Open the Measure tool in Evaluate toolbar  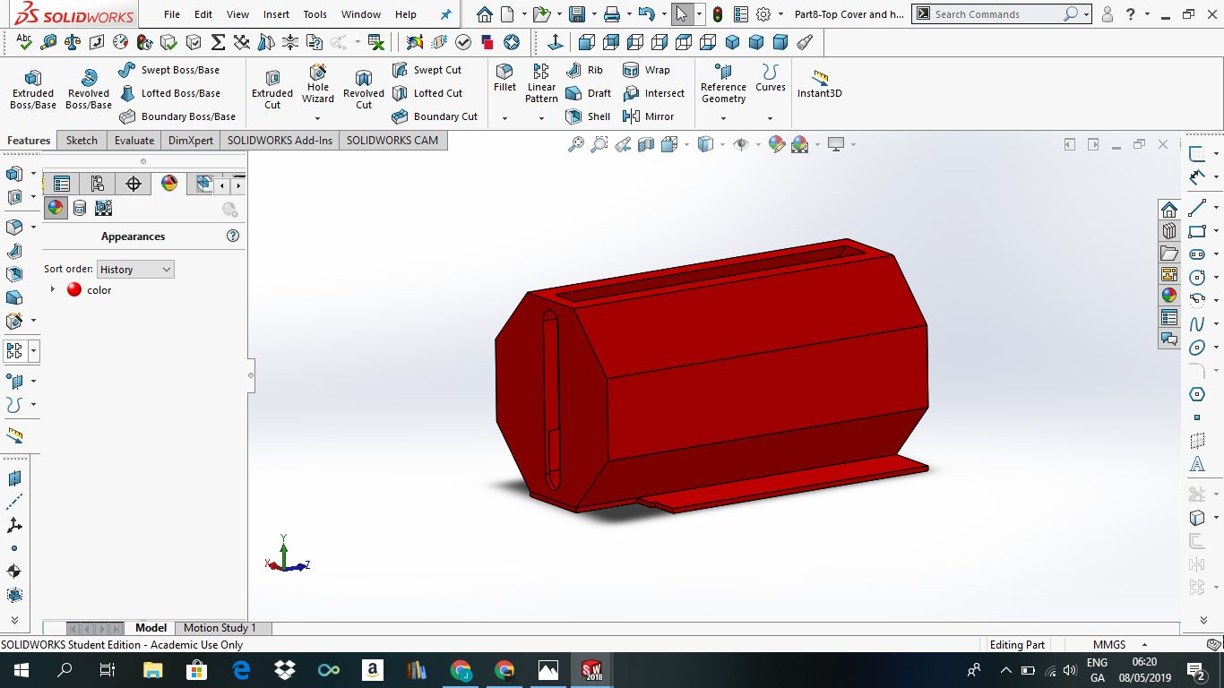(48, 42)
